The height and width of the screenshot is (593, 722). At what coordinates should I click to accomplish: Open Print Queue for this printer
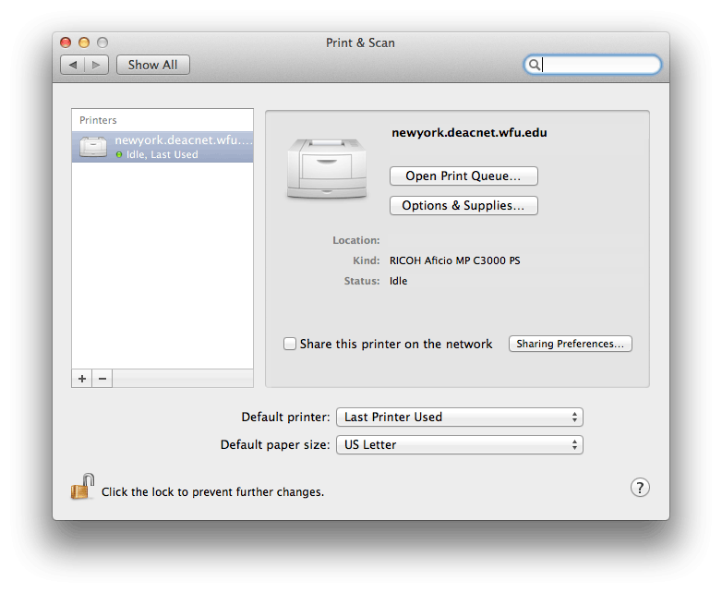coord(463,176)
